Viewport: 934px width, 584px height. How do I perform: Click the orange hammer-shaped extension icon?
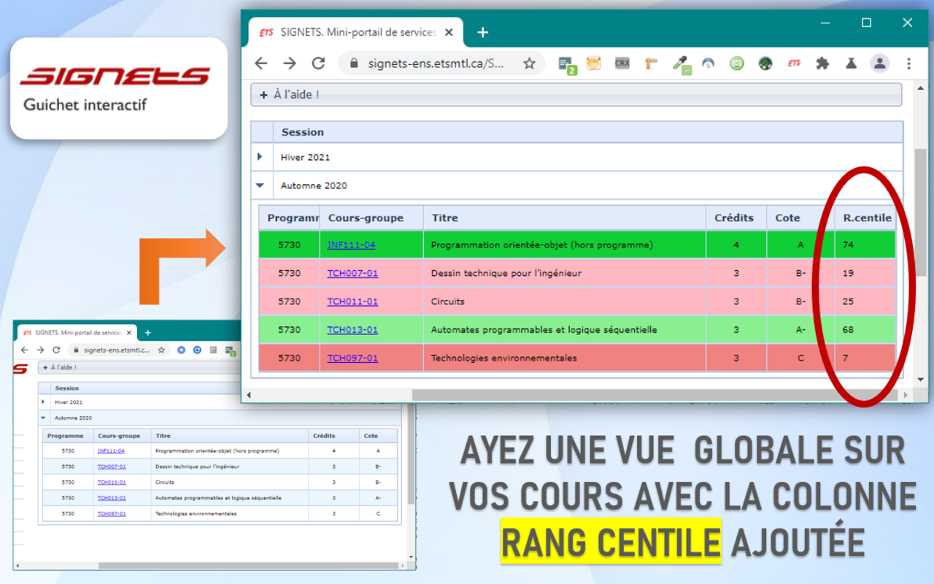click(651, 64)
